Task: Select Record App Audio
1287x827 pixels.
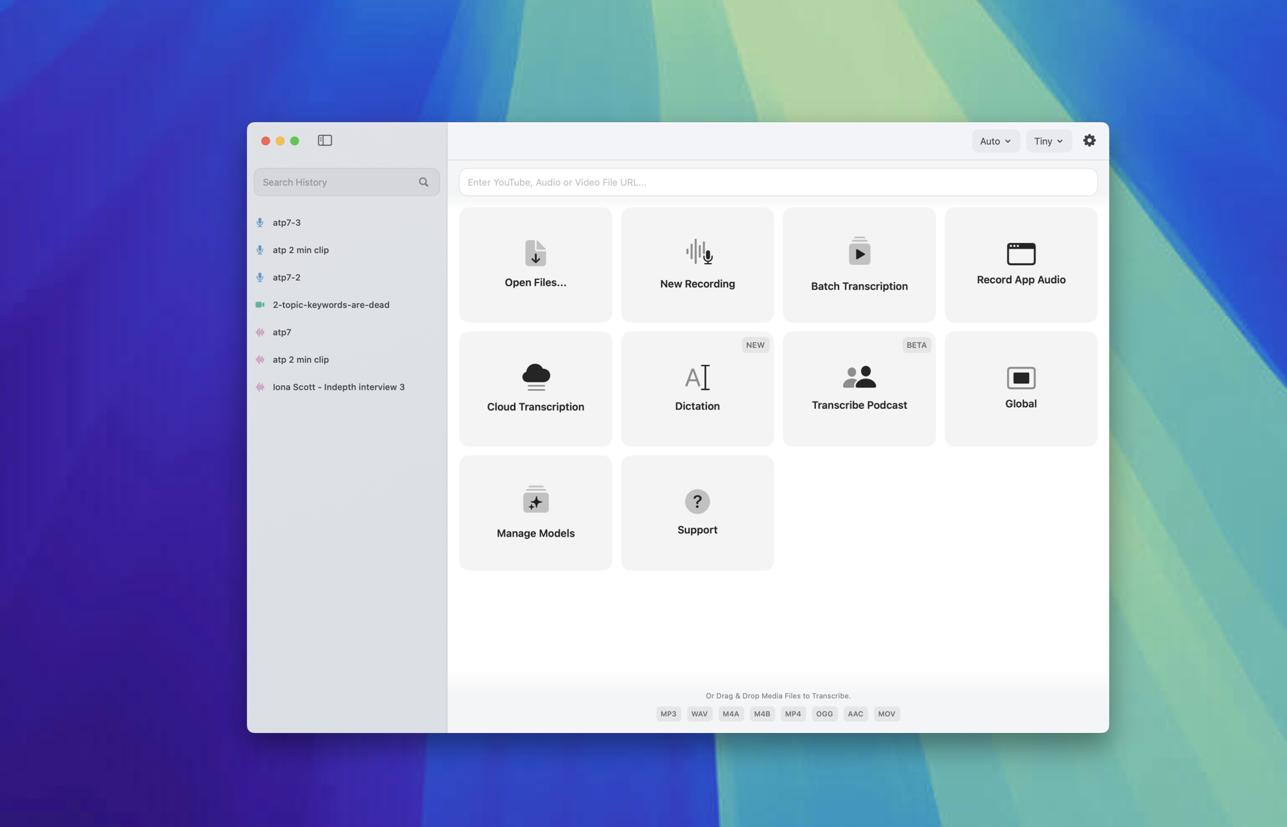Action: tap(1020, 264)
